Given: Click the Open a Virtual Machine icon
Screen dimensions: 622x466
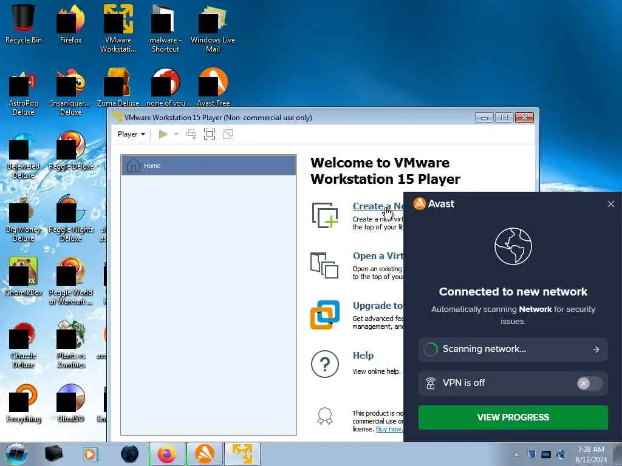Looking at the screenshot, I should pyautogui.click(x=324, y=265).
